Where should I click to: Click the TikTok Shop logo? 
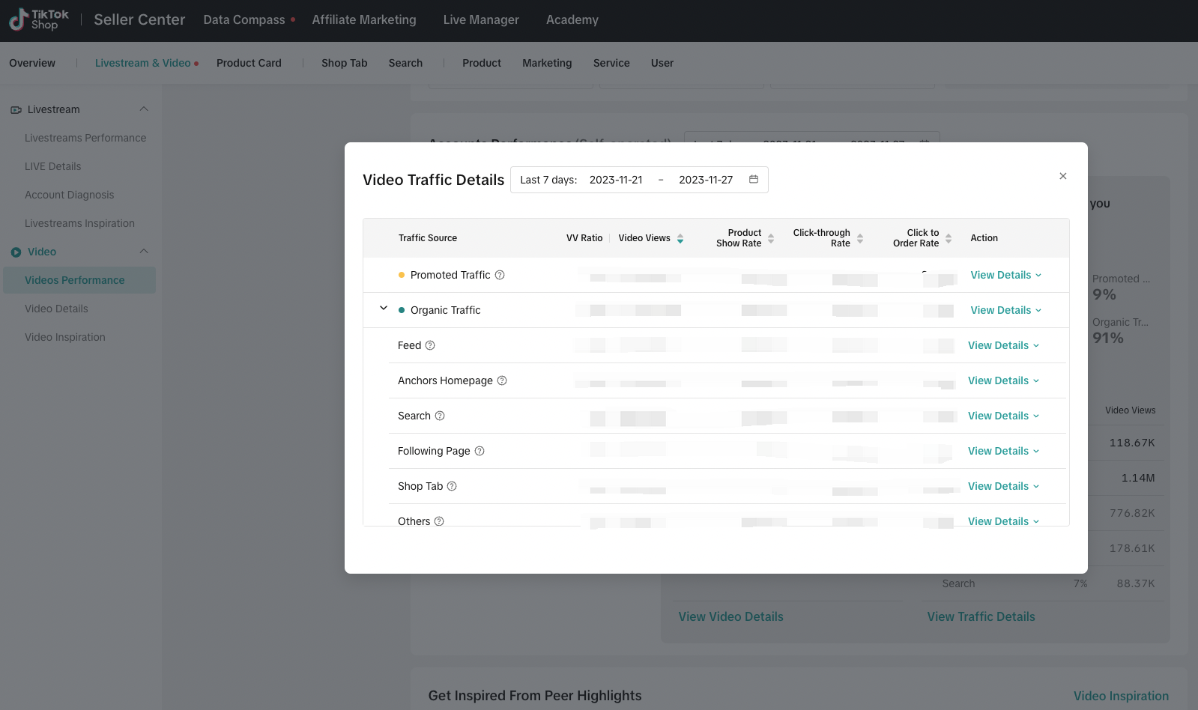pyautogui.click(x=39, y=20)
